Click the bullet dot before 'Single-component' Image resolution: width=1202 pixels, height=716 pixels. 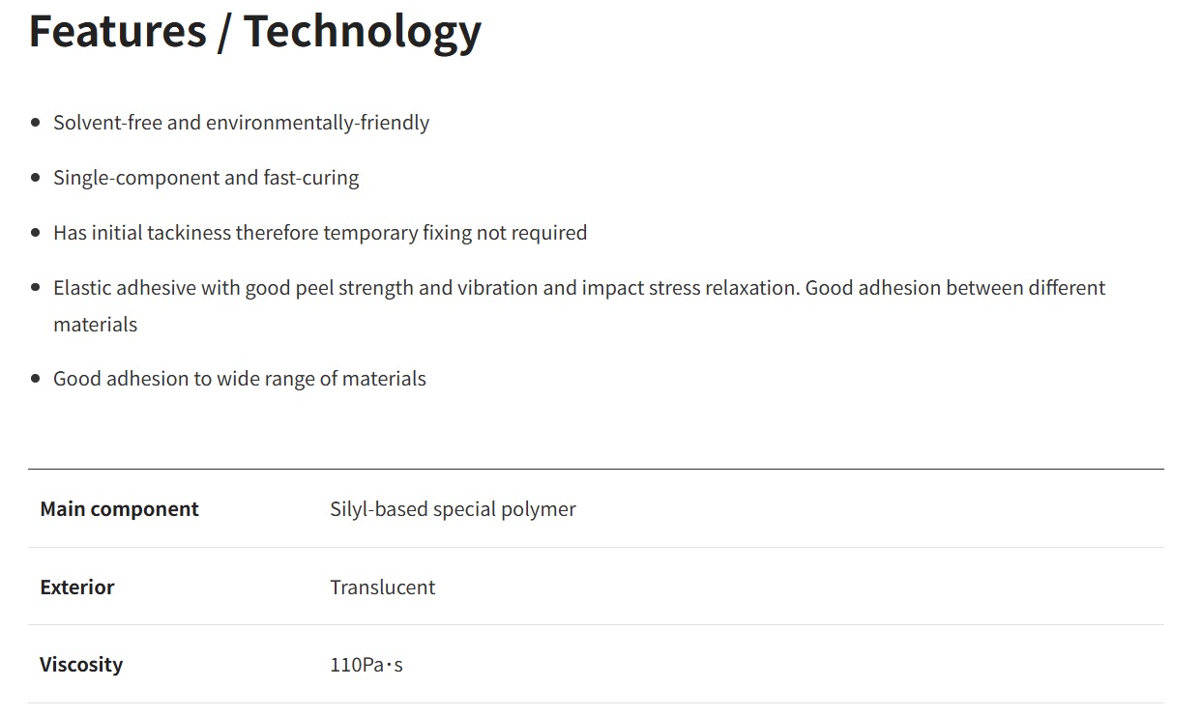[x=36, y=178]
